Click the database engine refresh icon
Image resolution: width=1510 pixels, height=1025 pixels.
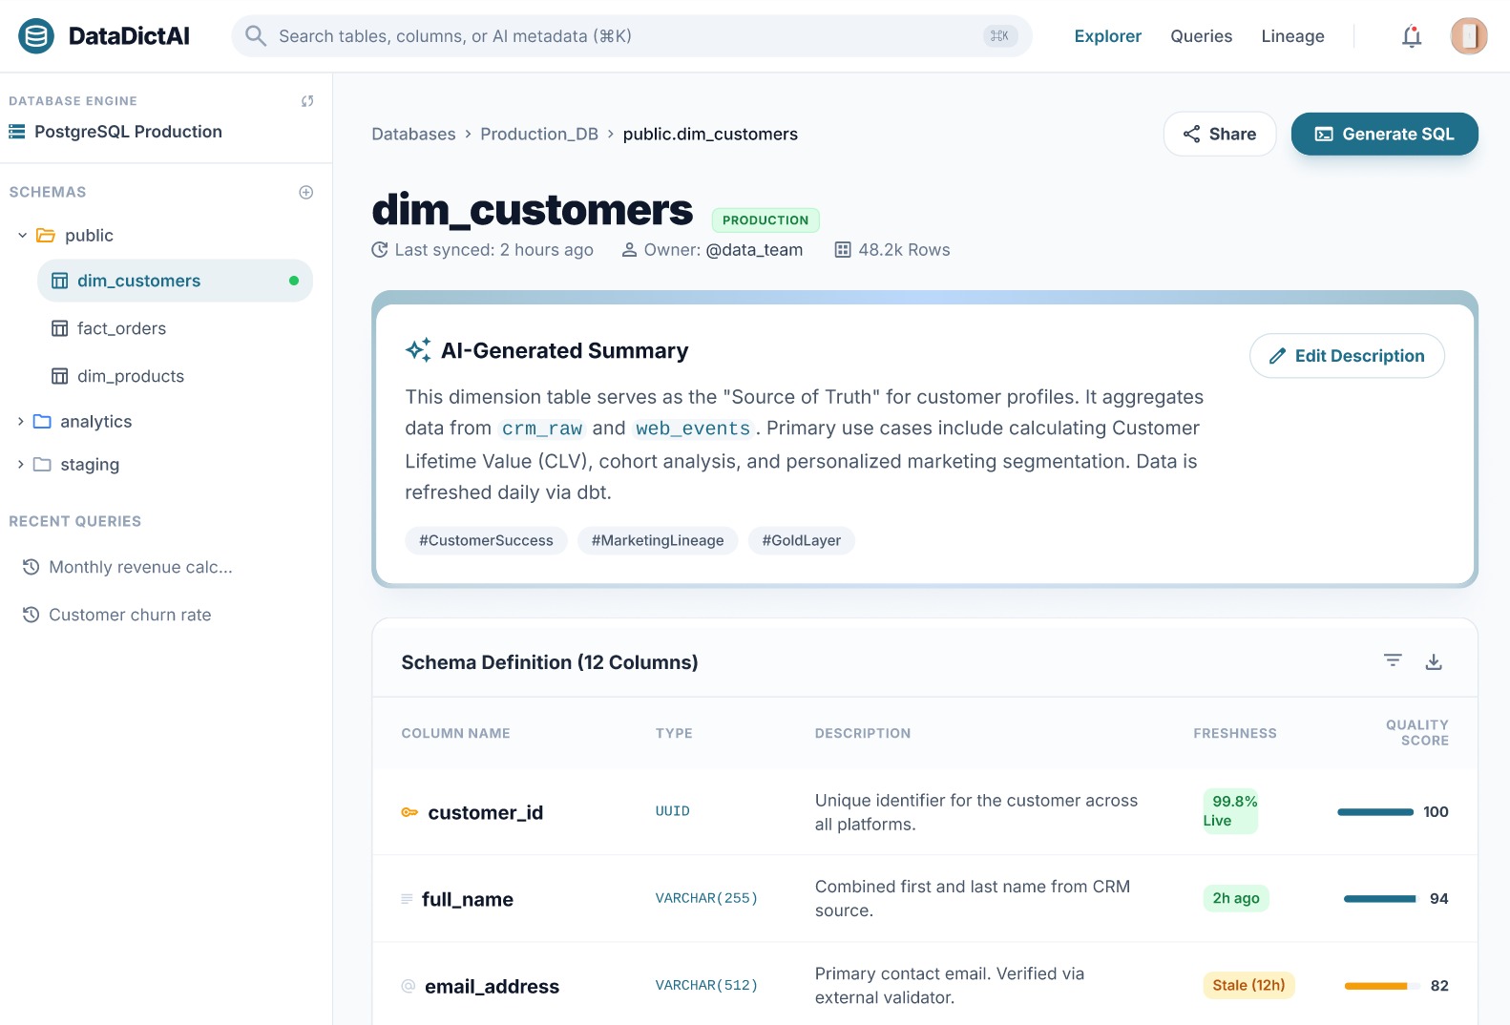point(307,101)
